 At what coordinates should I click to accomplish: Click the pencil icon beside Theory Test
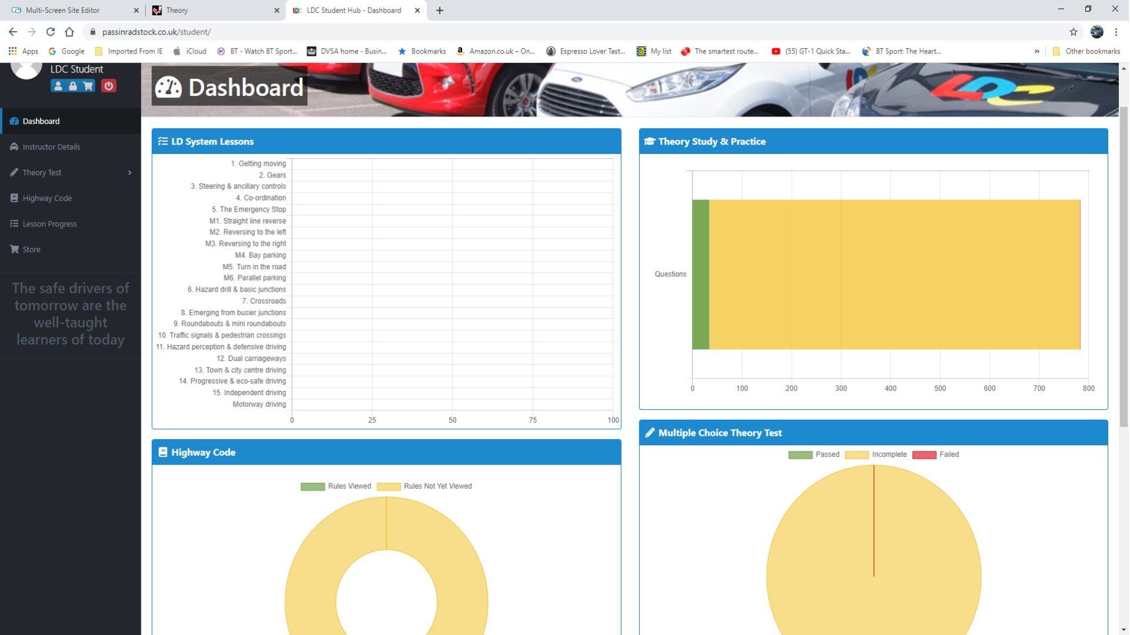tap(14, 172)
